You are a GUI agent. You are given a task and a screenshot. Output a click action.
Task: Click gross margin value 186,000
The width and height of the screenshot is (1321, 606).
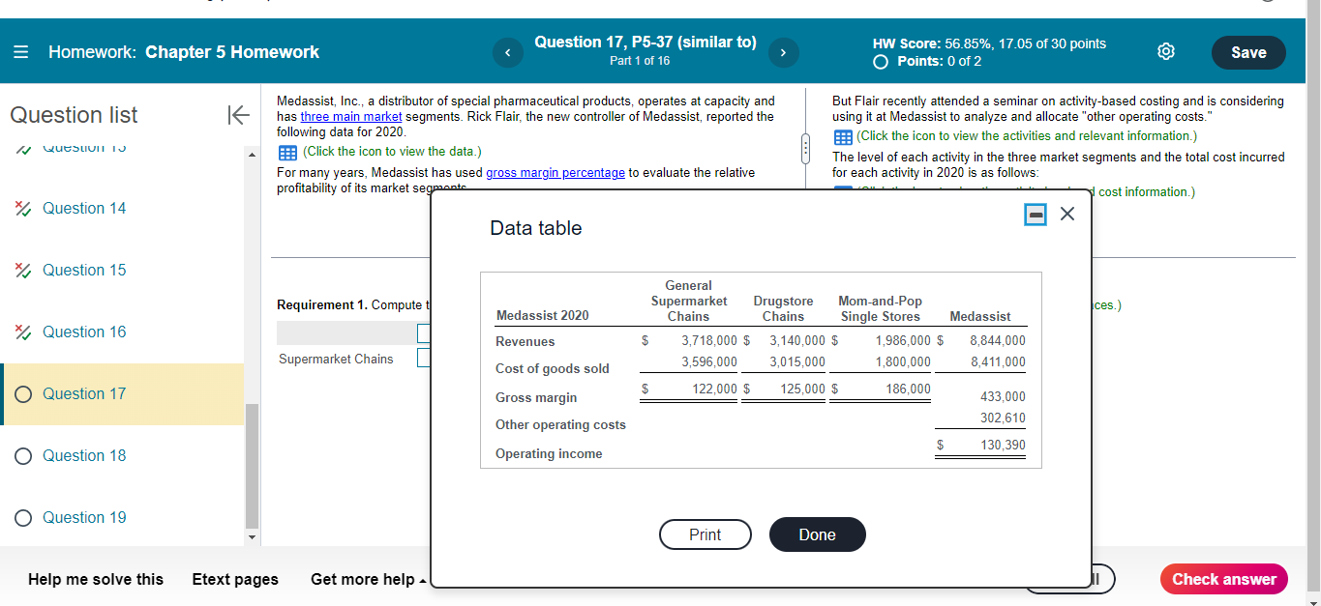point(909,389)
